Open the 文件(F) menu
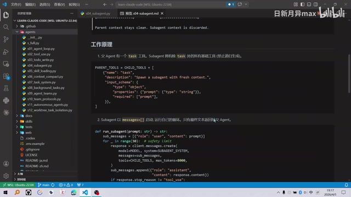The image size is (351, 197). (16, 4)
